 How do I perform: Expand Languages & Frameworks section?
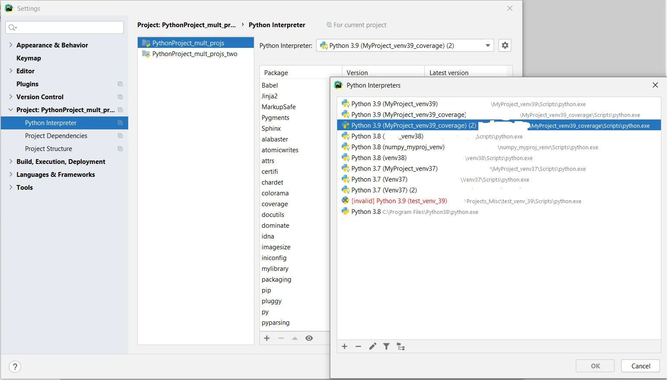(x=11, y=174)
